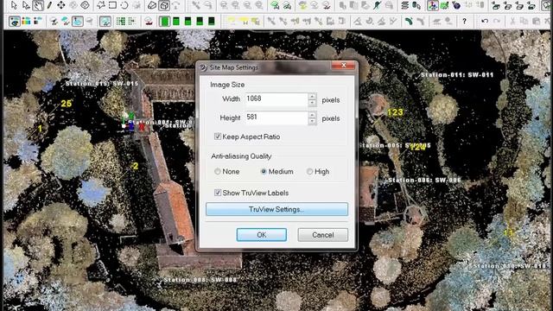Uncheck Show TruView Labels checkbox

(x=218, y=193)
